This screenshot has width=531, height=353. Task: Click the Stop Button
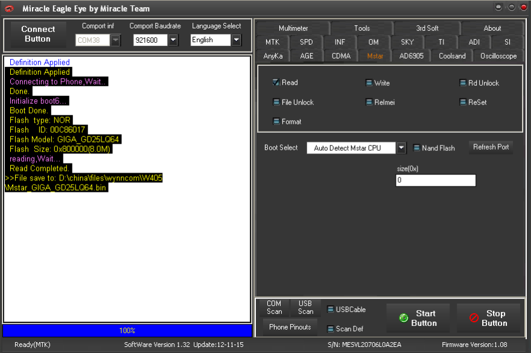point(488,318)
